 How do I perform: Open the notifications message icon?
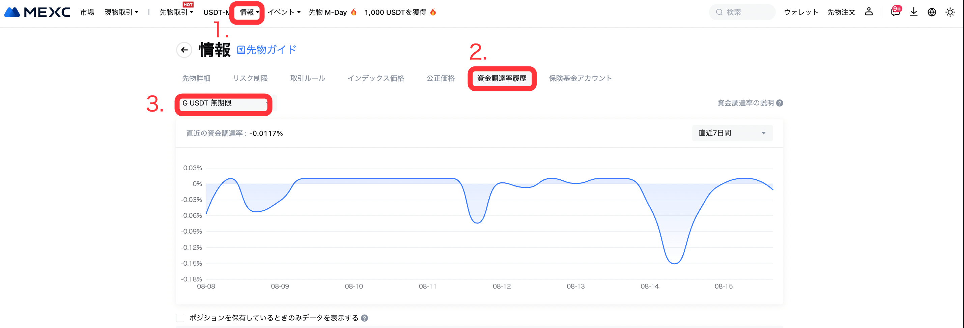point(895,12)
